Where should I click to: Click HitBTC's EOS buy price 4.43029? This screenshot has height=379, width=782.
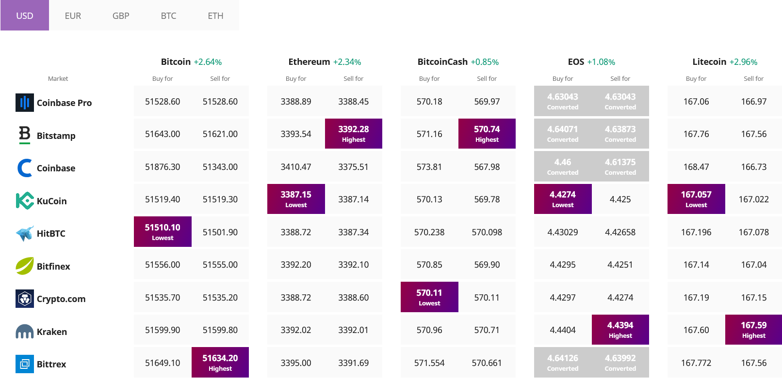click(563, 232)
